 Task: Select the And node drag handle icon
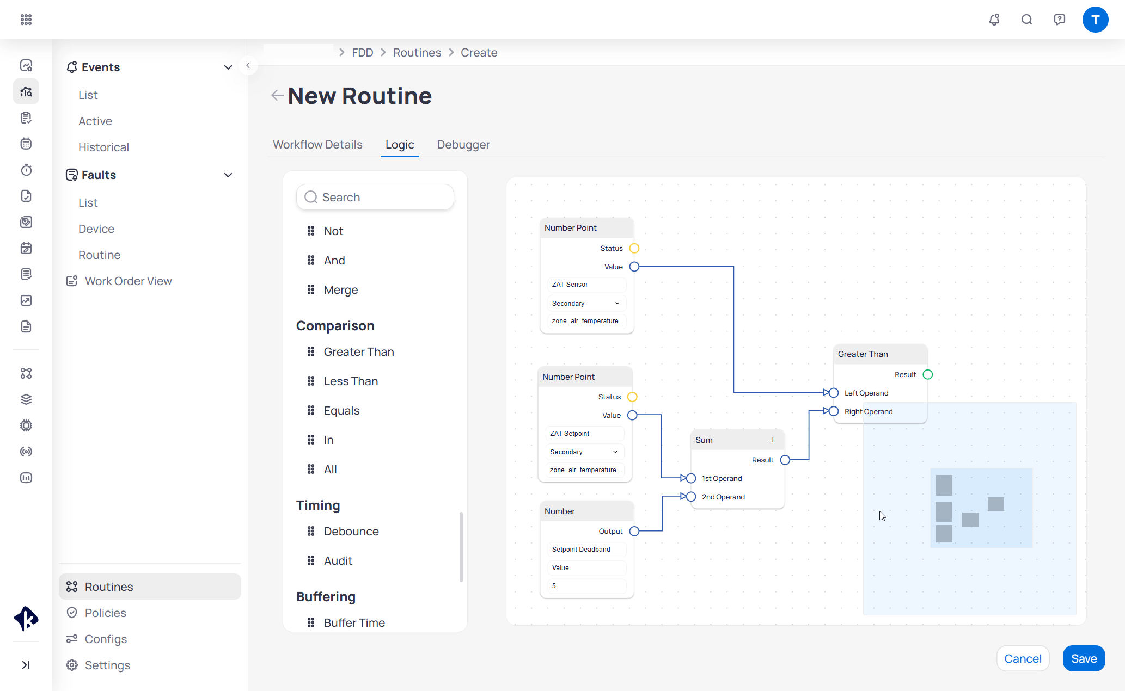311,261
